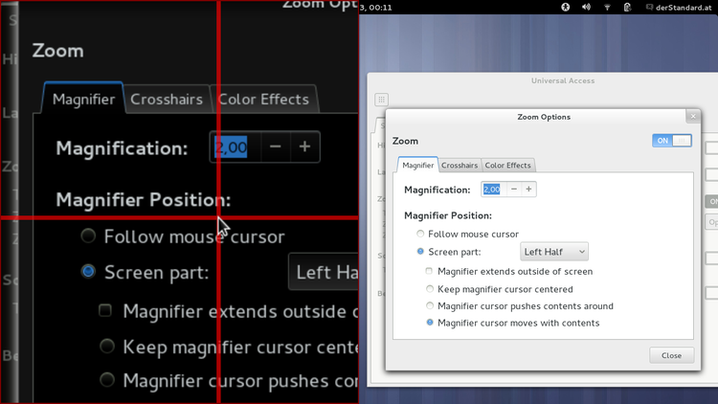Choose Magnifier cursor pushes contents around in dialog
This screenshot has width=718, height=404.
(x=429, y=306)
